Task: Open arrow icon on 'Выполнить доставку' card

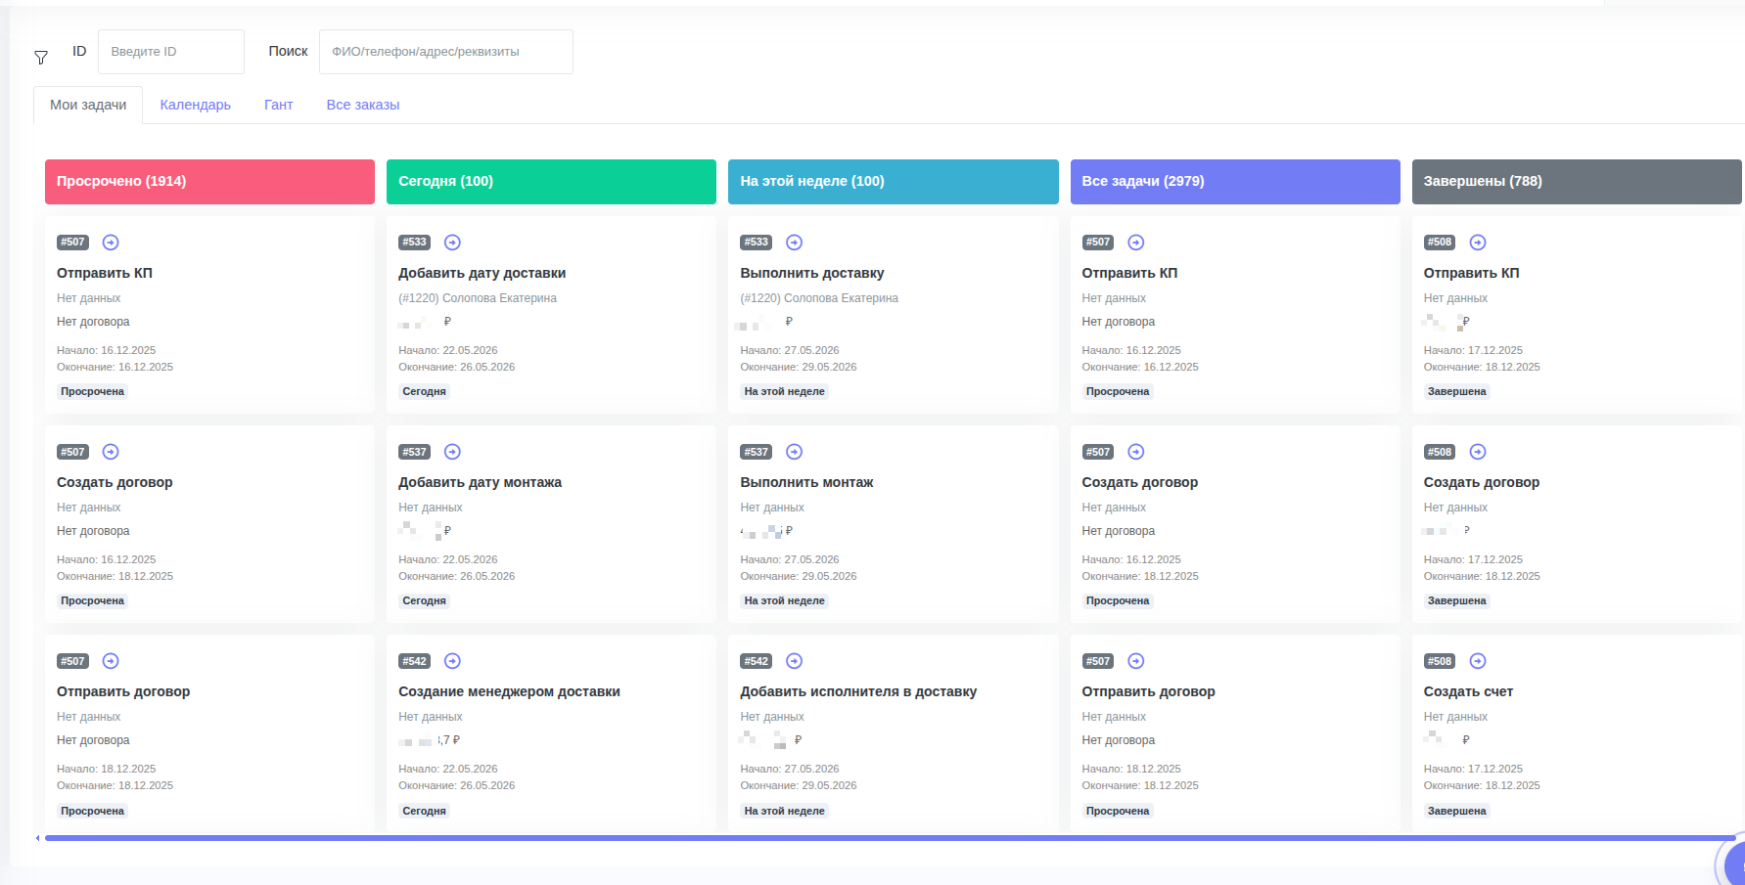Action: point(795,243)
